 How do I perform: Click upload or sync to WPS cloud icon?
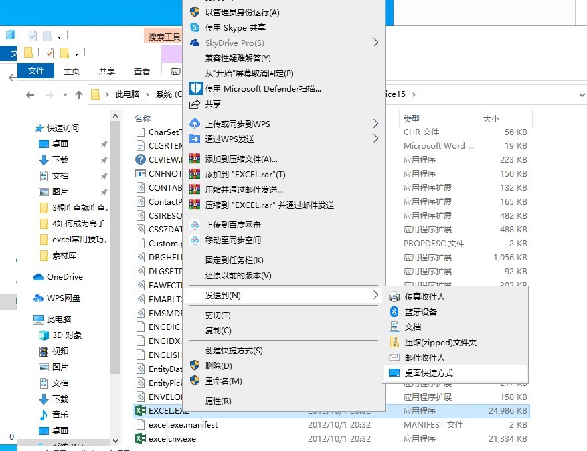(x=195, y=124)
